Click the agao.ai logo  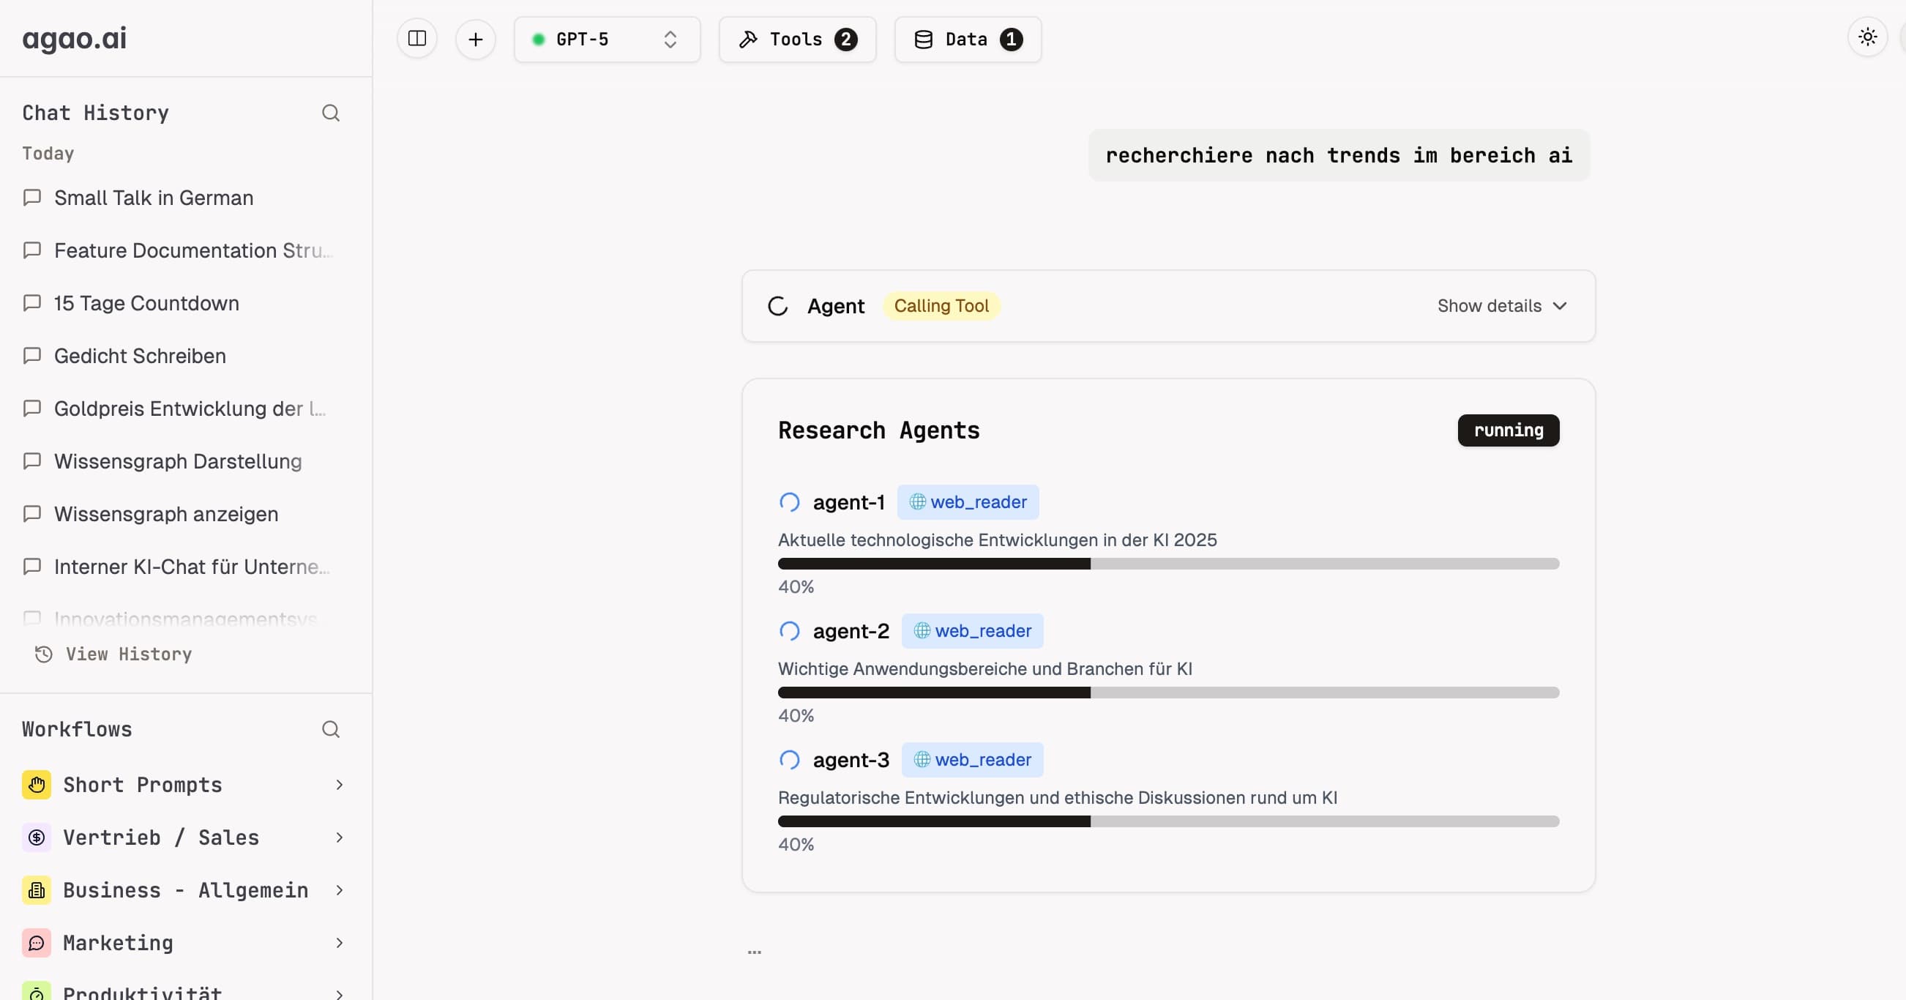[74, 38]
